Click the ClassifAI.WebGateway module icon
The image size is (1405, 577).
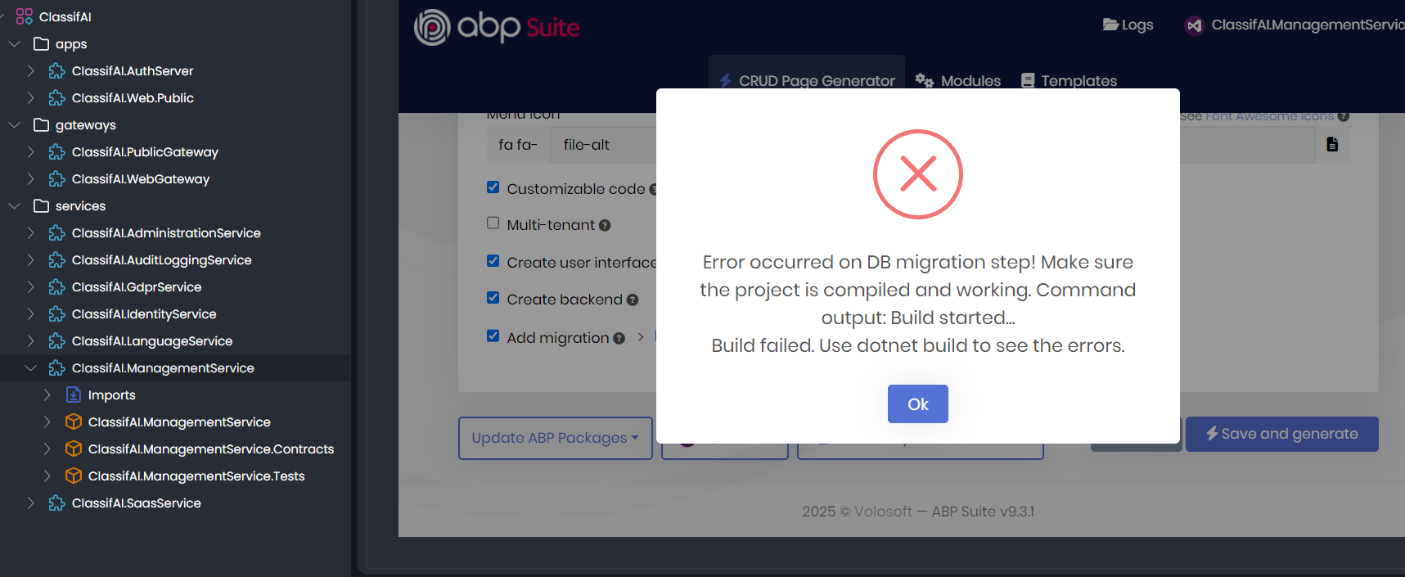click(x=57, y=178)
